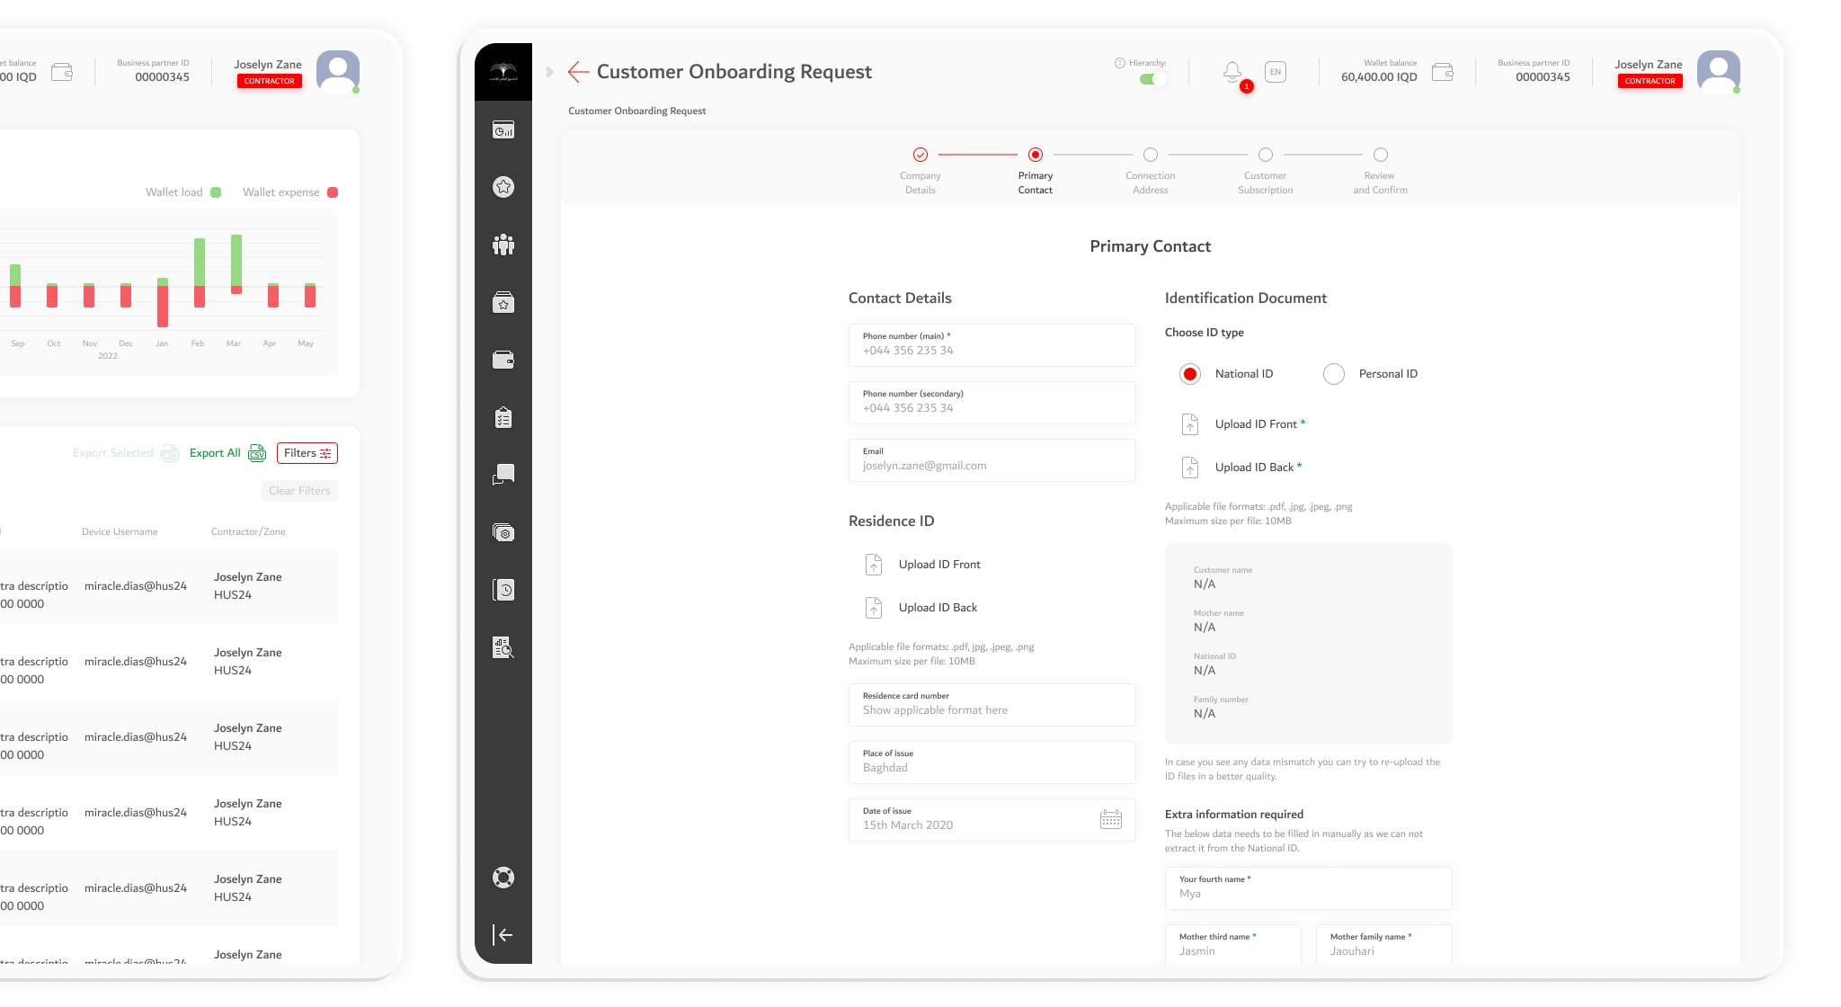This screenshot has width=1841, height=1007.
Task: Open the chat messages icon in sidebar
Action: click(503, 475)
